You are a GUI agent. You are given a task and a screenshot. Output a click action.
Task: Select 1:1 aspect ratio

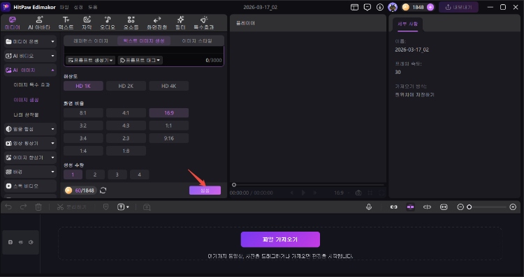pos(169,126)
